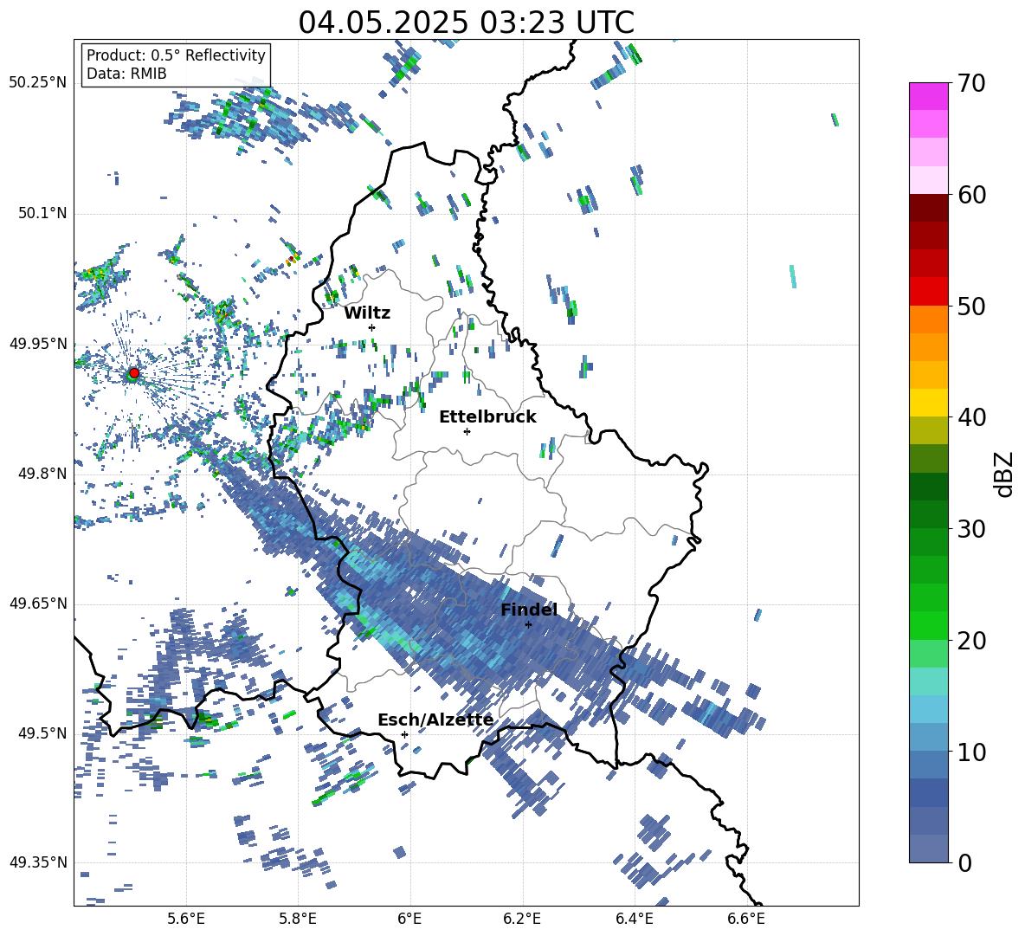Pick the dark maroon swatch just below 60
This screenshot has width=1025, height=936.
(x=928, y=208)
